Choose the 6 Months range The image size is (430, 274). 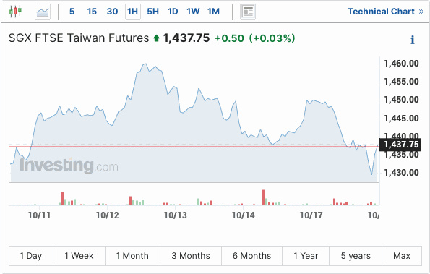[251, 256]
